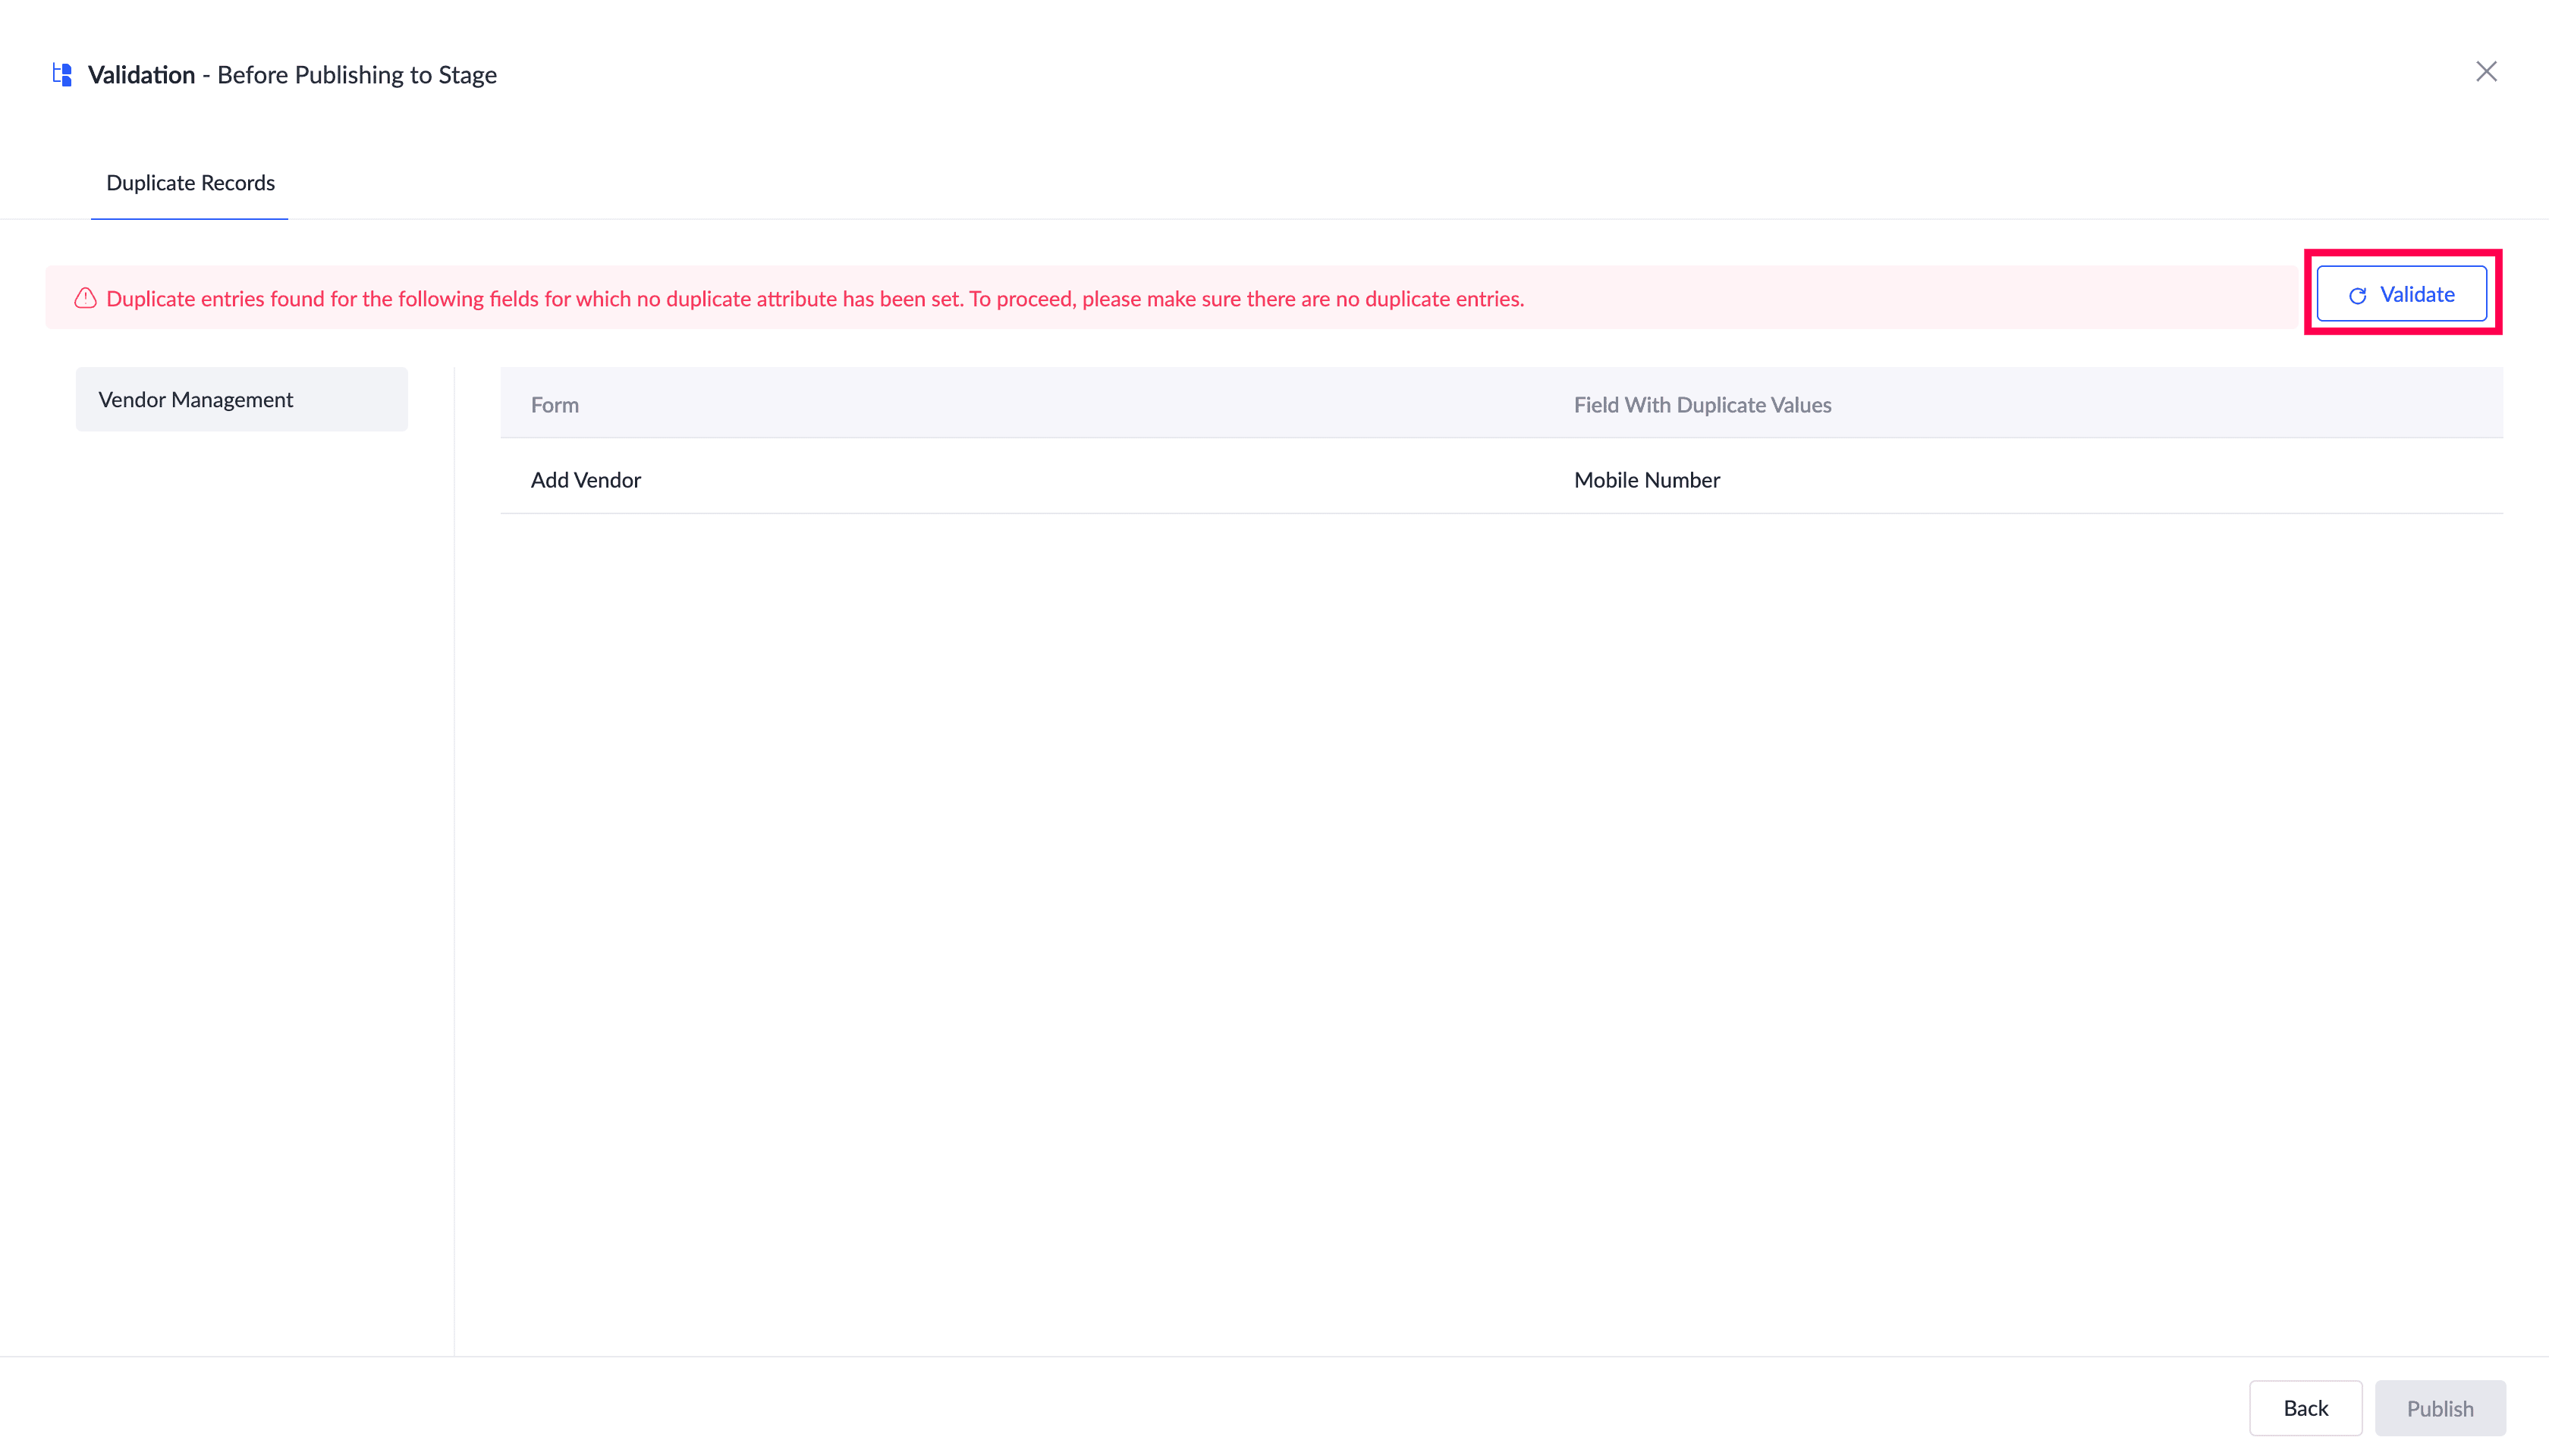Image resolution: width=2549 pixels, height=1456 pixels.
Task: Close the Validation dialog with the X icon
Action: click(x=2486, y=72)
